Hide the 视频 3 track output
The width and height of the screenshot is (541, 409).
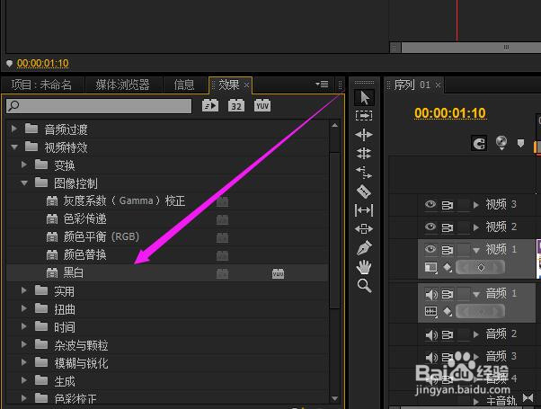[x=430, y=204]
